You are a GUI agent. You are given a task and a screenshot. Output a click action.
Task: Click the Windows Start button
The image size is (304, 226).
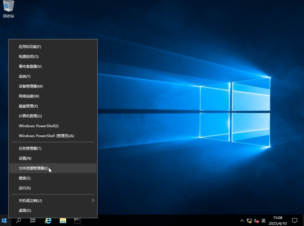pos(4,220)
